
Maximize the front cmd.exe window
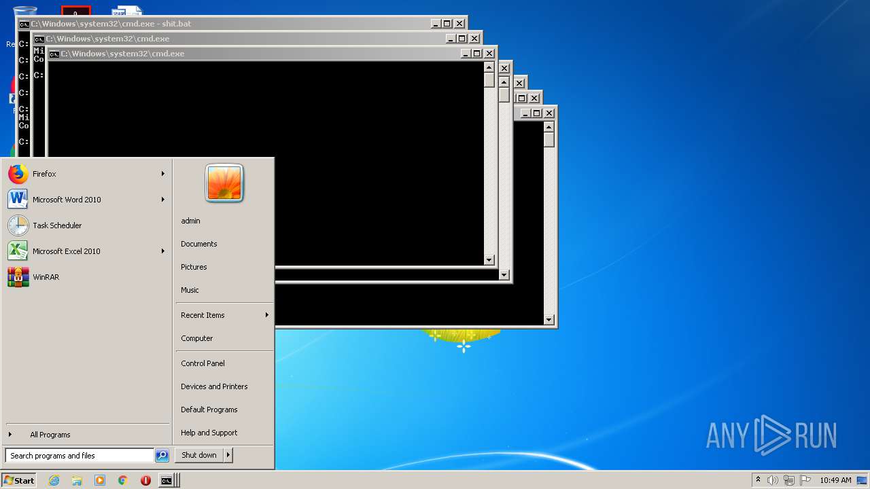pyautogui.click(x=476, y=54)
